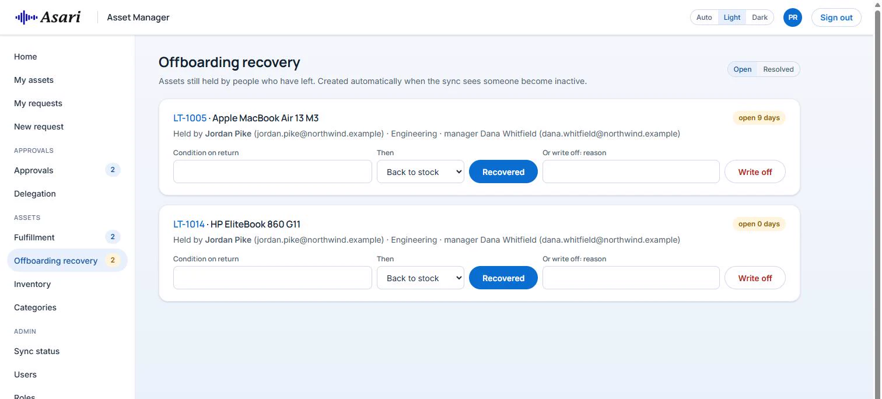Click 'Apple MacBook Air 13 M3' text
Image resolution: width=882 pixels, height=399 pixels.
265,118
